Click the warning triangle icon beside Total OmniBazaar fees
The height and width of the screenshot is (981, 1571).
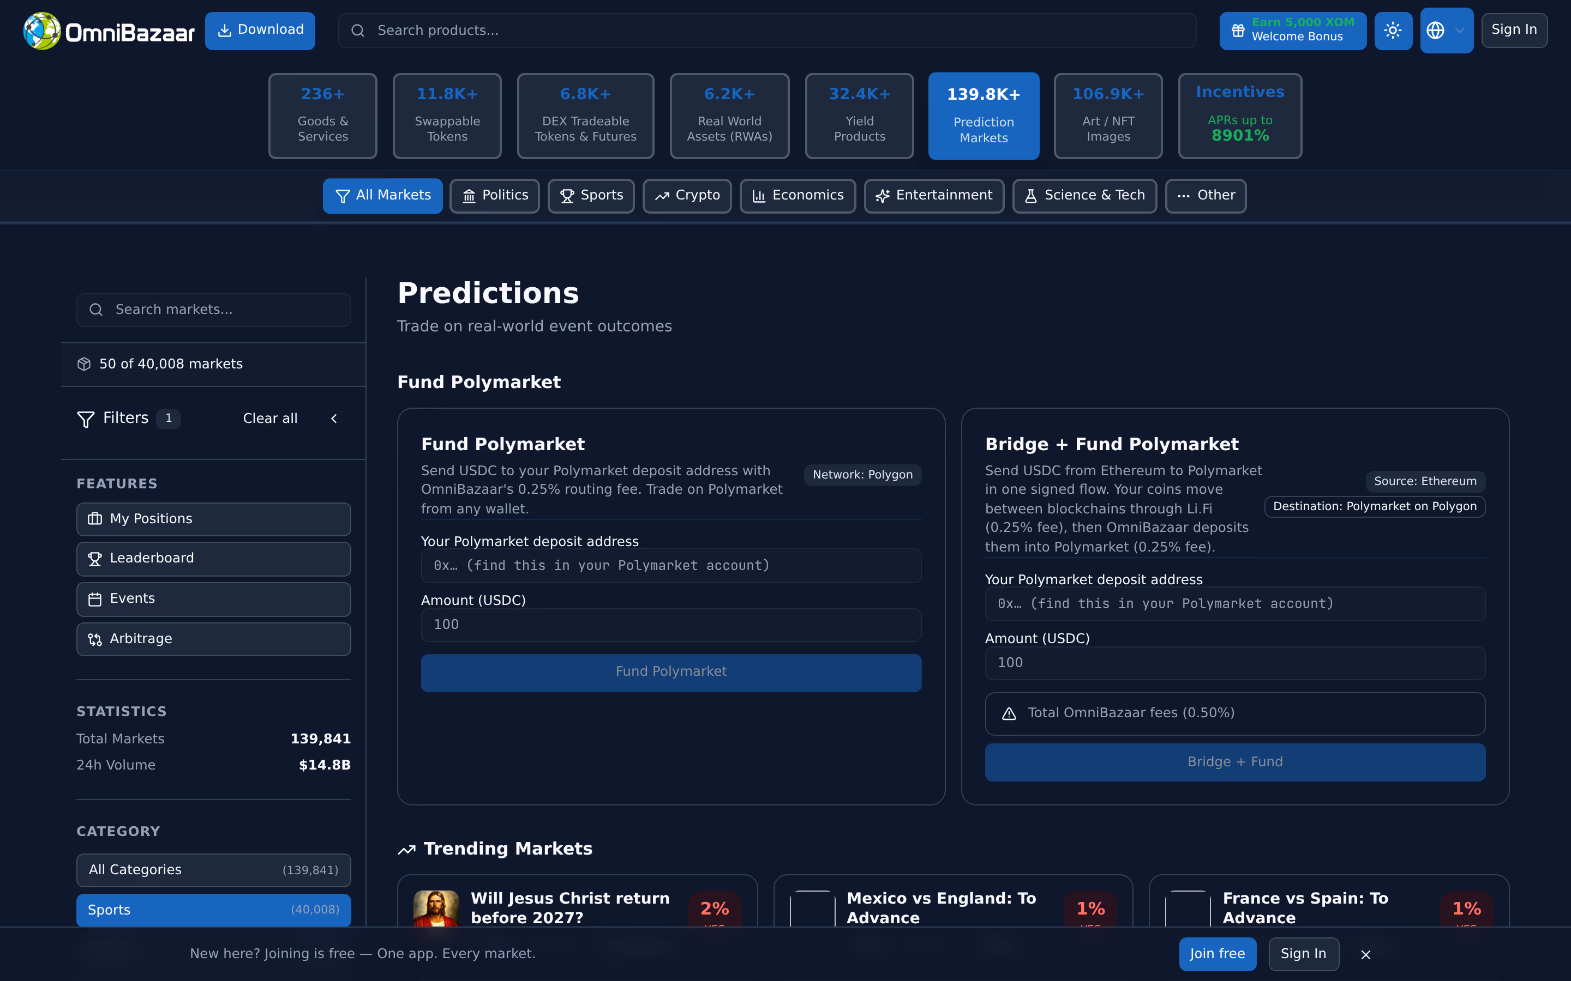pos(1009,714)
